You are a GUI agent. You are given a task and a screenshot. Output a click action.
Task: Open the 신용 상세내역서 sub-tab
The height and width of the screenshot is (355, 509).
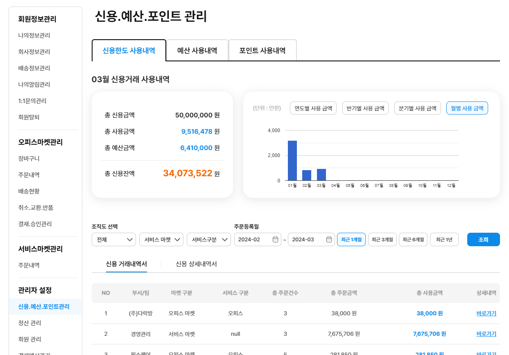196,264
